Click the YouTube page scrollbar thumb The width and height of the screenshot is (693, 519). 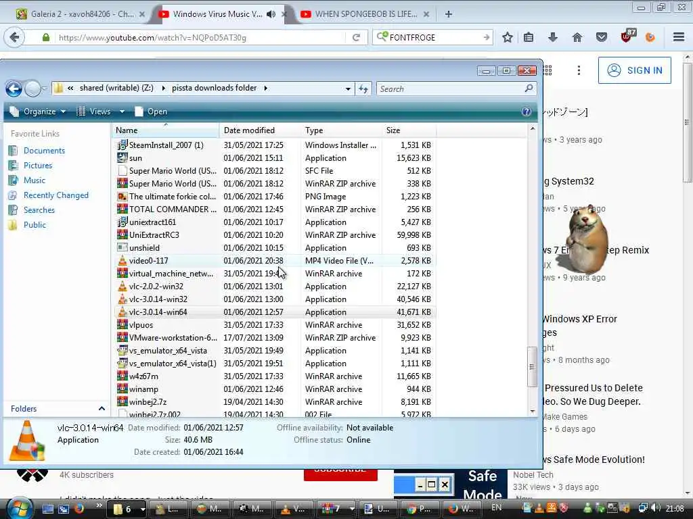688,122
